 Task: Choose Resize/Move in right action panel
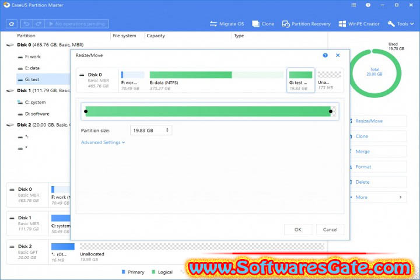(378, 121)
